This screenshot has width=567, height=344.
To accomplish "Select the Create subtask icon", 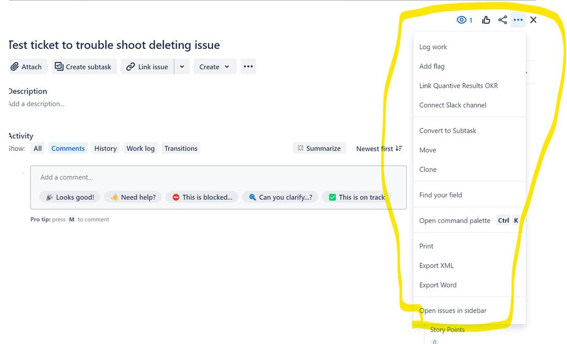I will [59, 67].
